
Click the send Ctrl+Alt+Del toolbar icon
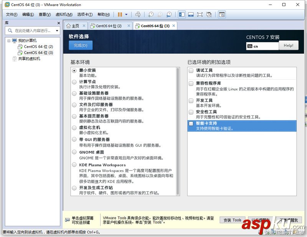138,15
